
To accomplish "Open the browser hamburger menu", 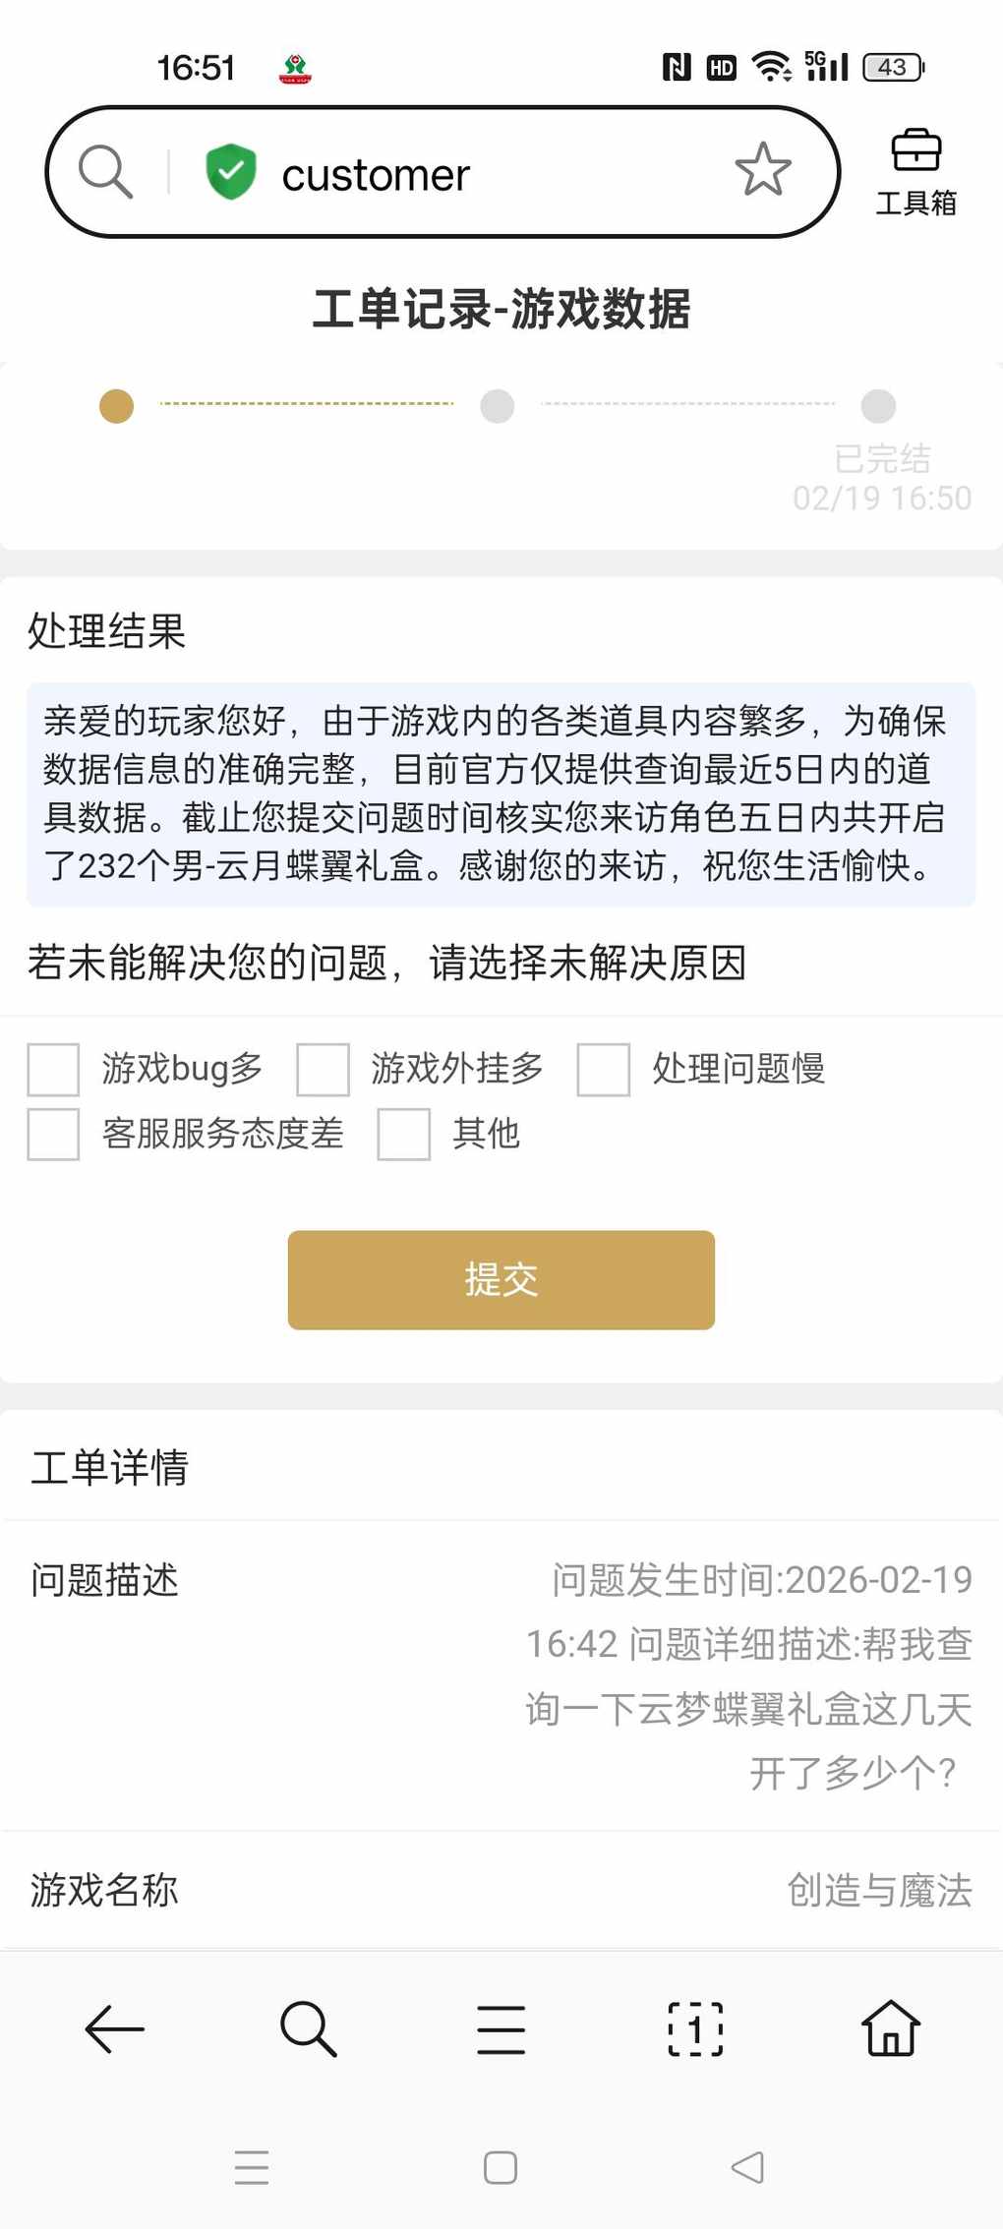I will click(x=501, y=2028).
